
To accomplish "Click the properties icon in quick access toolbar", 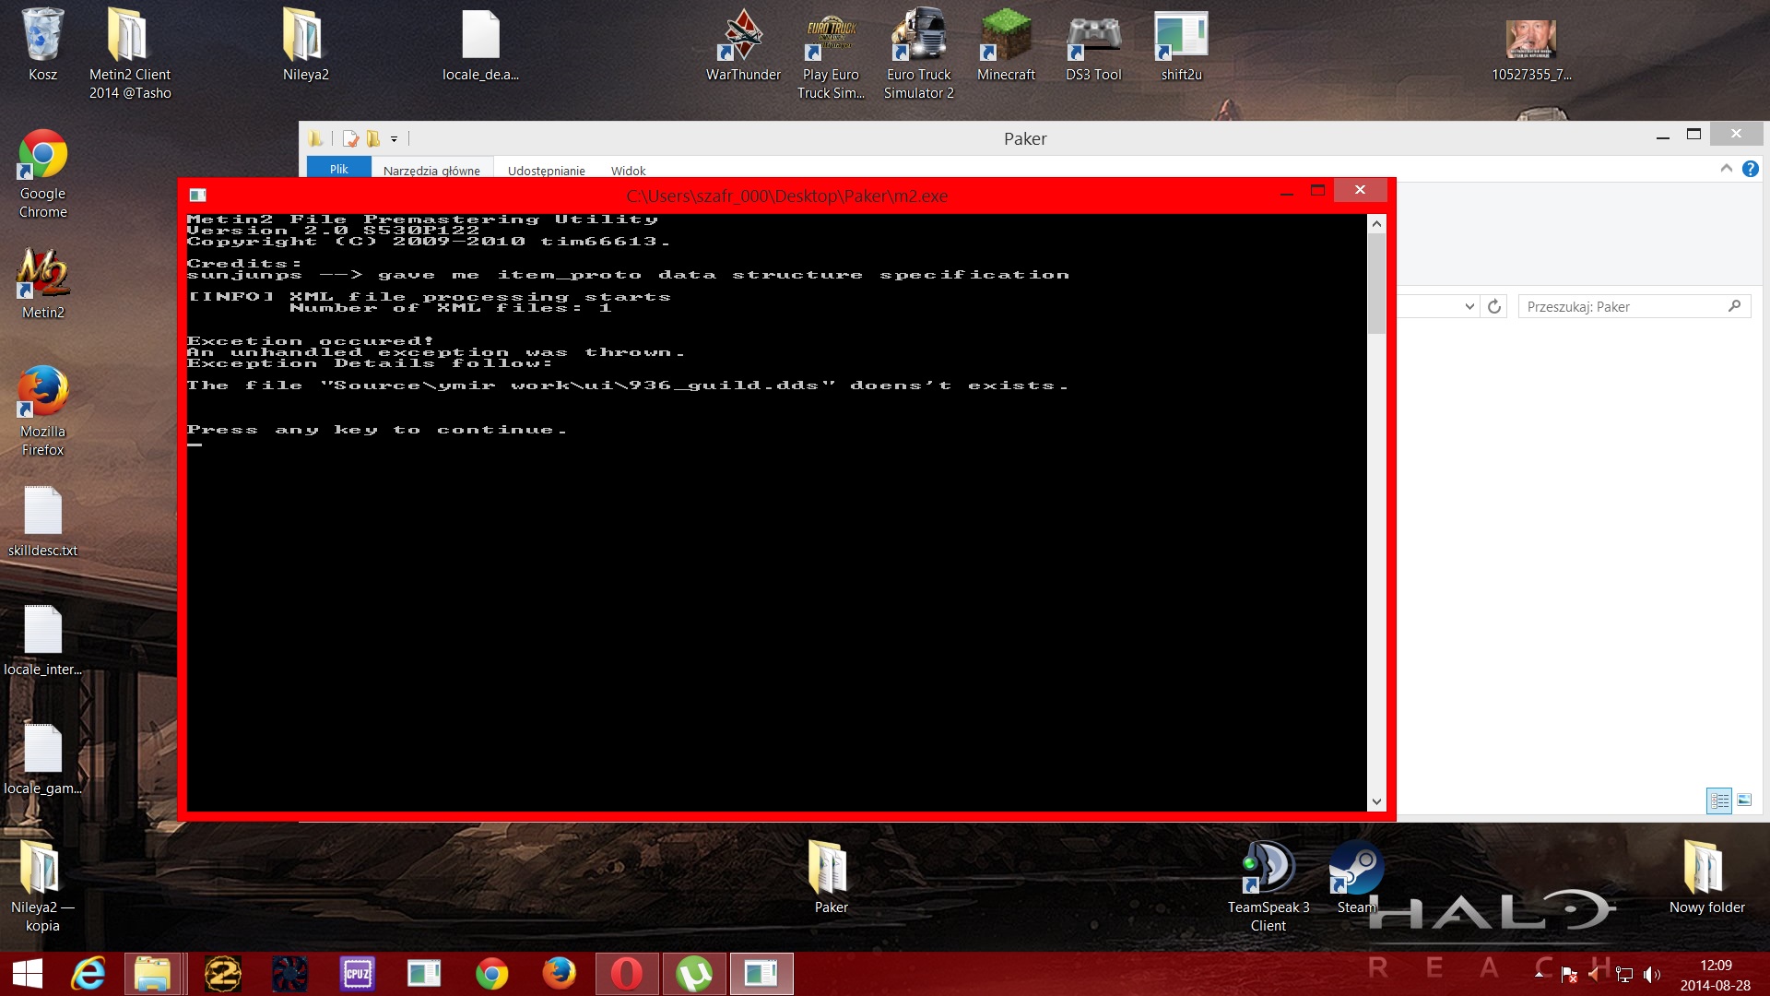I will pos(350,138).
